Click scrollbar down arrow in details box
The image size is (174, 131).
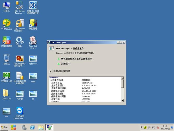click(122, 100)
